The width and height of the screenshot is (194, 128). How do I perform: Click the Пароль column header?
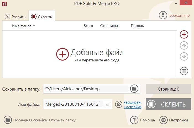137,26
